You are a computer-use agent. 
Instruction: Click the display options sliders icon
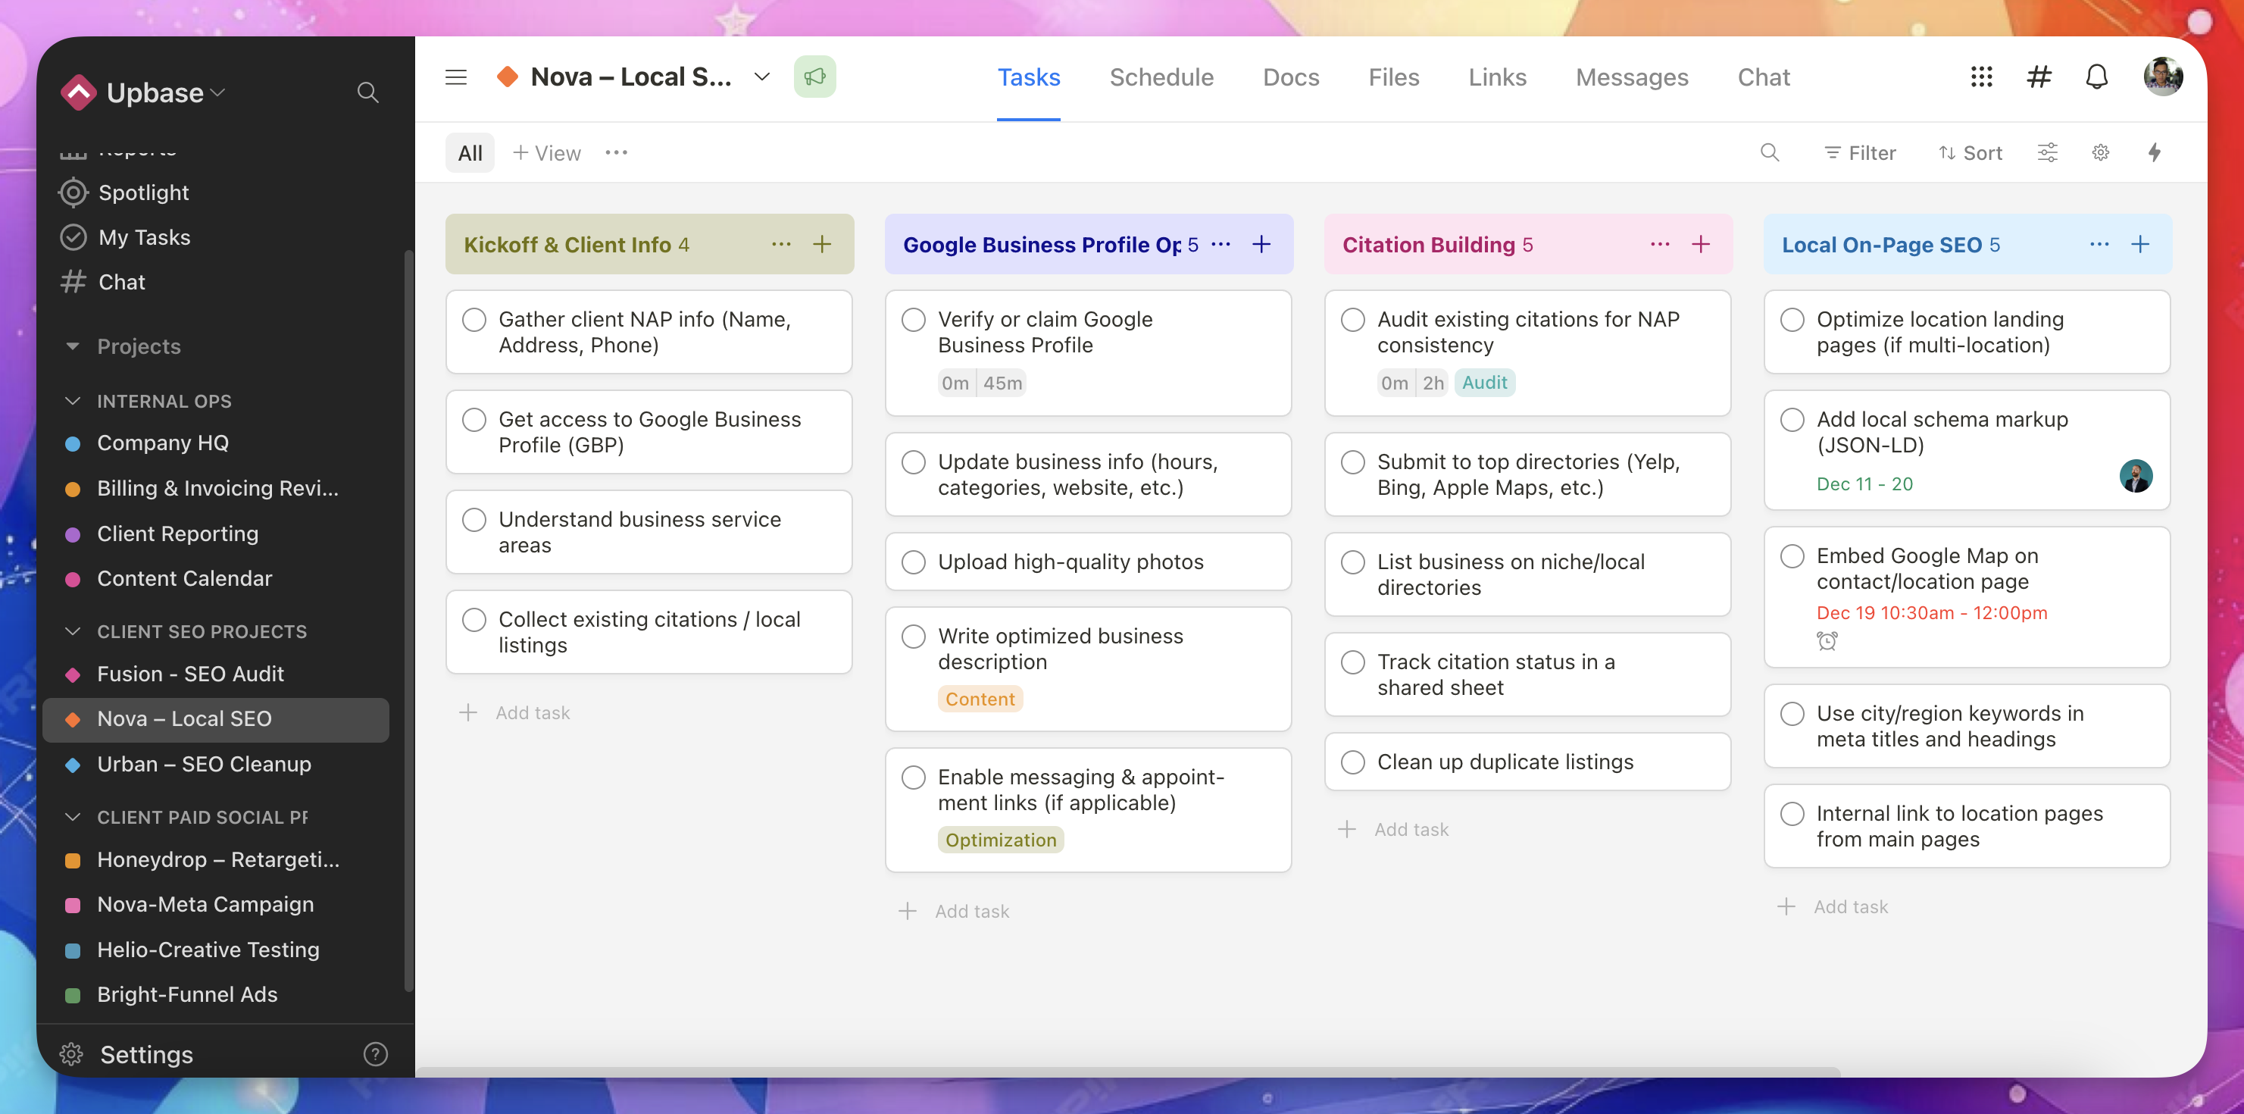(x=2046, y=152)
